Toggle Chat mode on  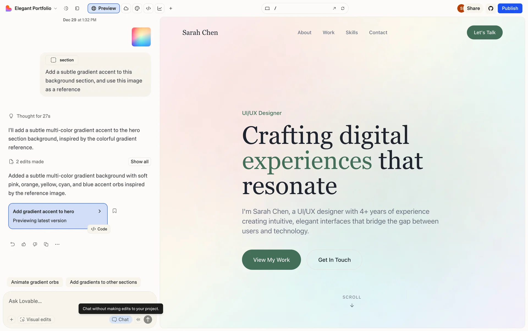pos(120,319)
